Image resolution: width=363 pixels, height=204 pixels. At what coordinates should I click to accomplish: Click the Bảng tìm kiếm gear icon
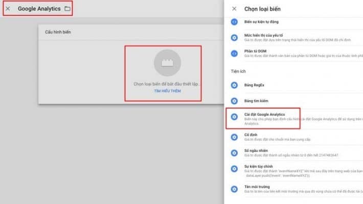click(234, 101)
